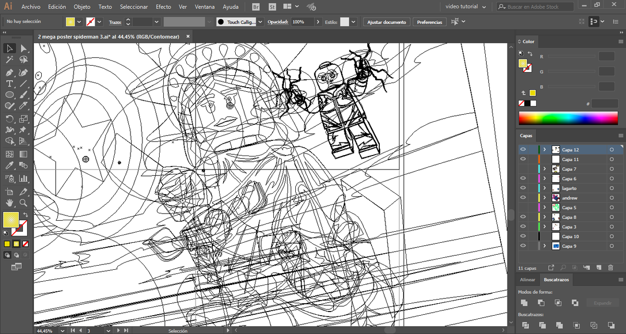Select the Selection (black arrow) tool
626x334 pixels.
click(x=9, y=49)
